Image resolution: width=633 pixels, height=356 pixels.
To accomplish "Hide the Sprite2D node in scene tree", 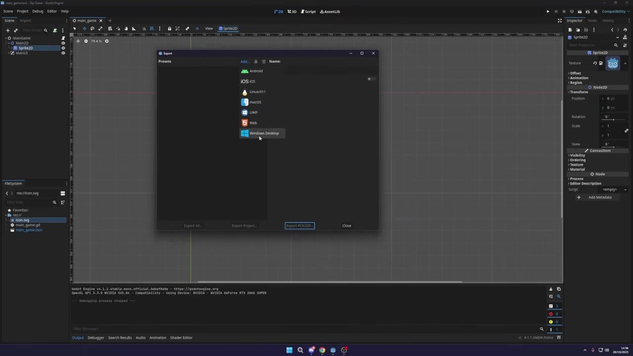I will [63, 48].
